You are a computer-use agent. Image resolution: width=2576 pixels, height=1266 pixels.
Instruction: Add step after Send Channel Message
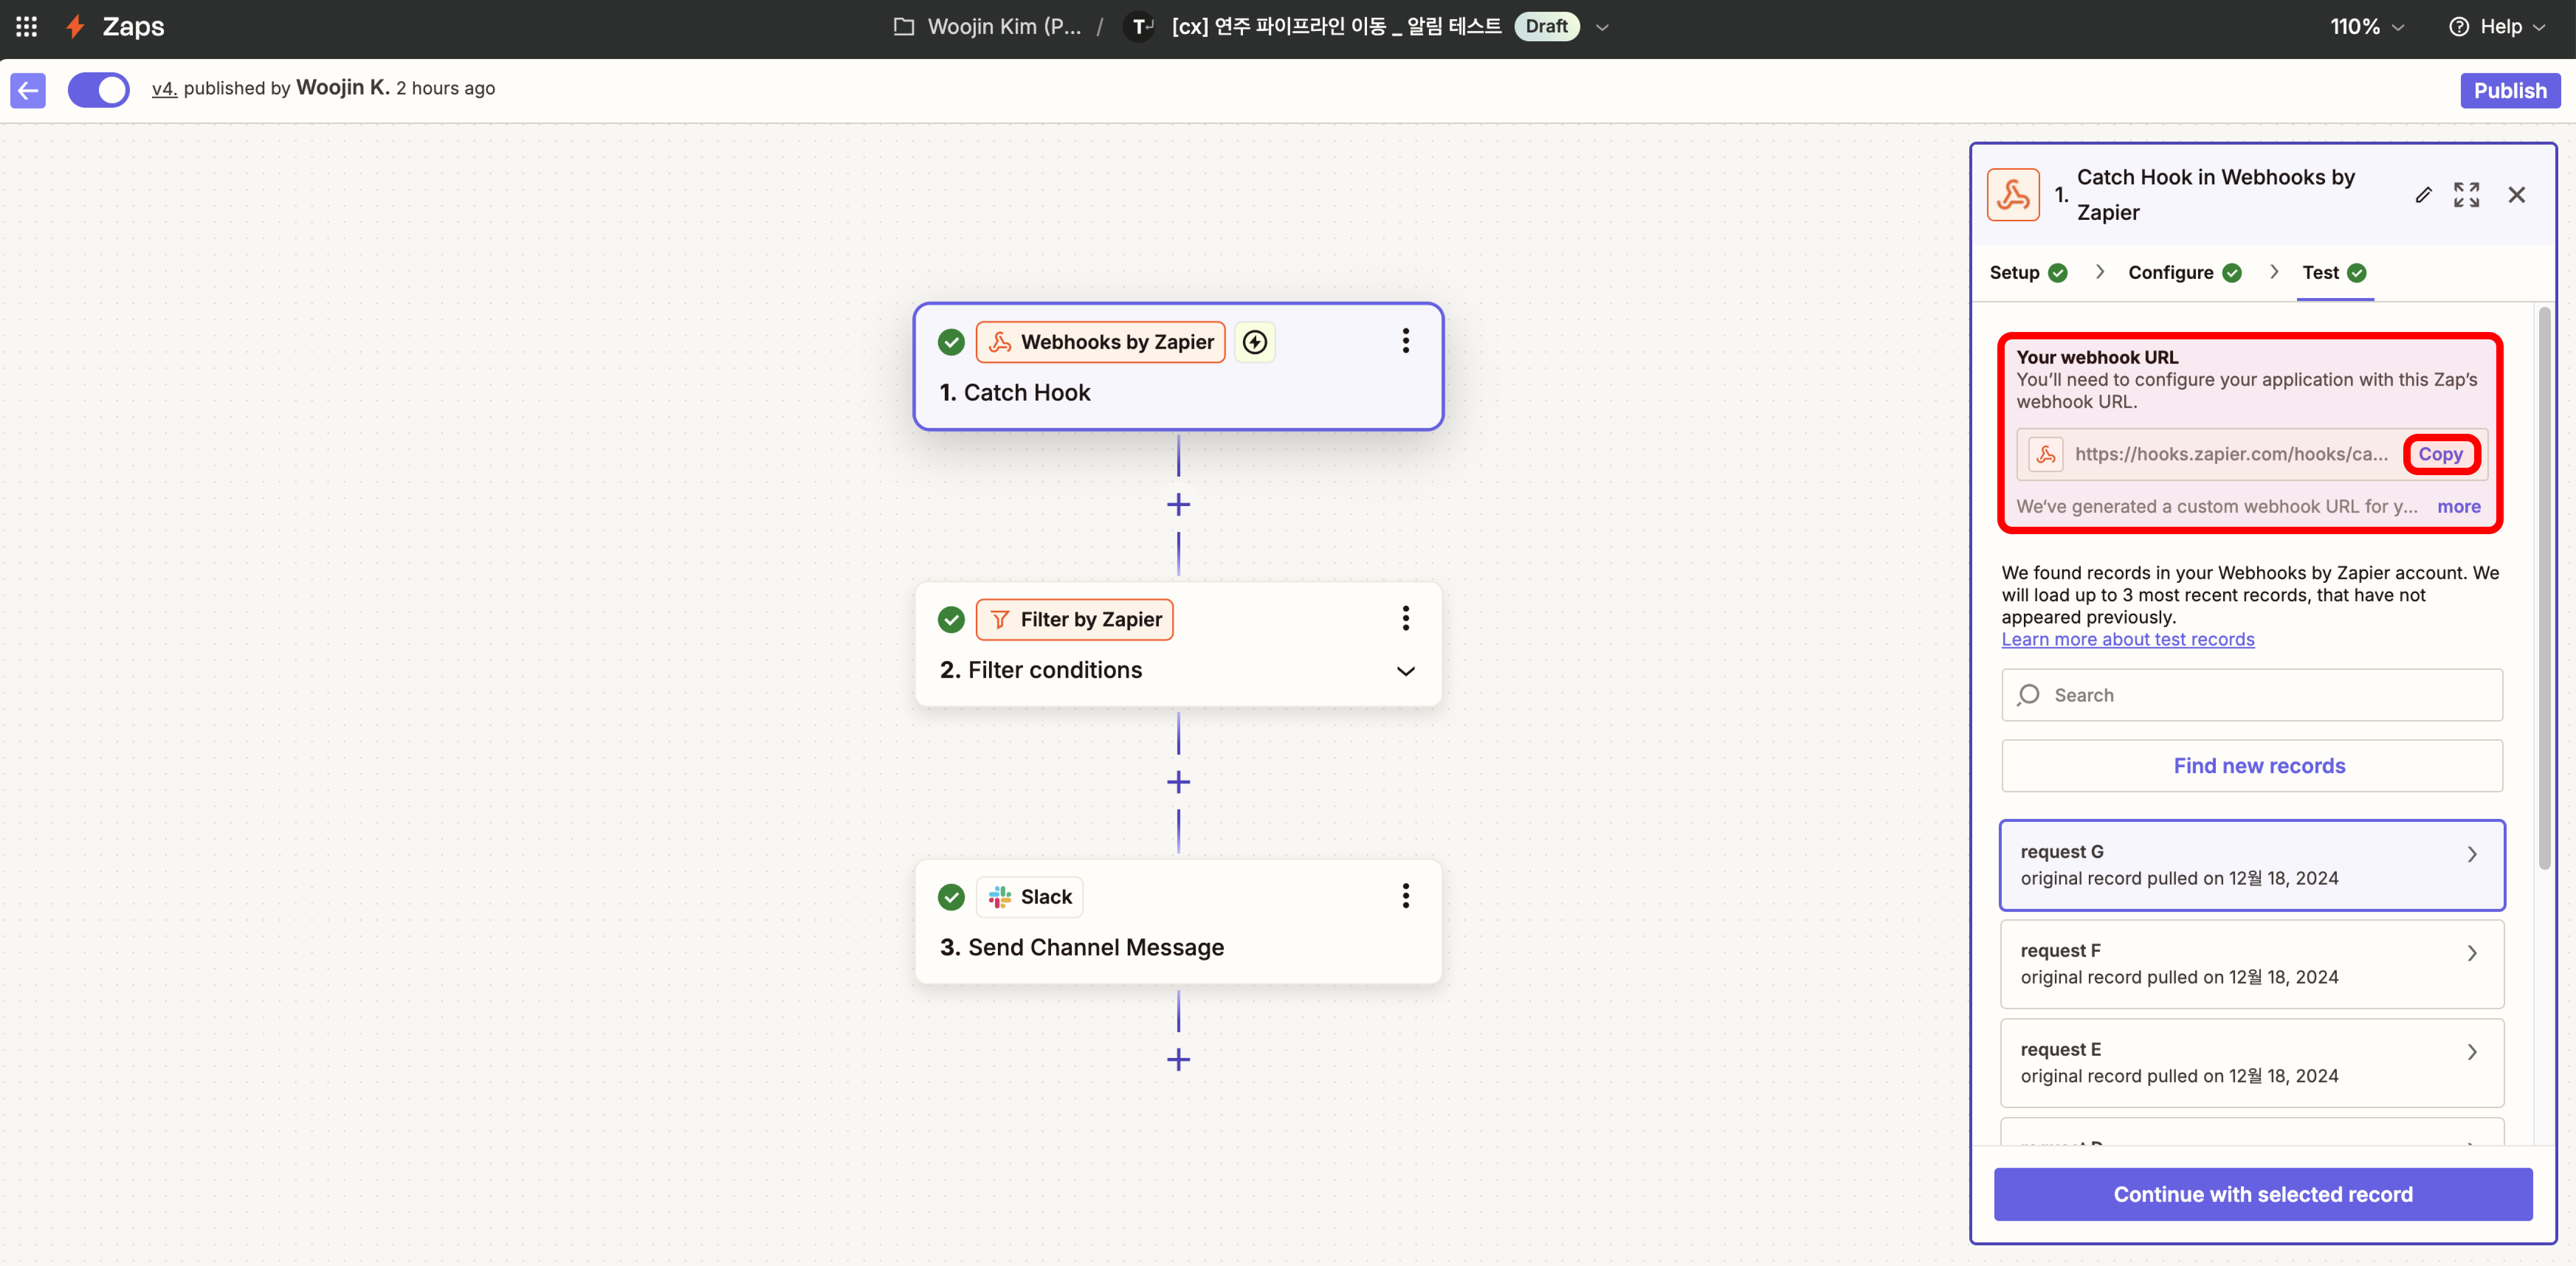[x=1178, y=1059]
